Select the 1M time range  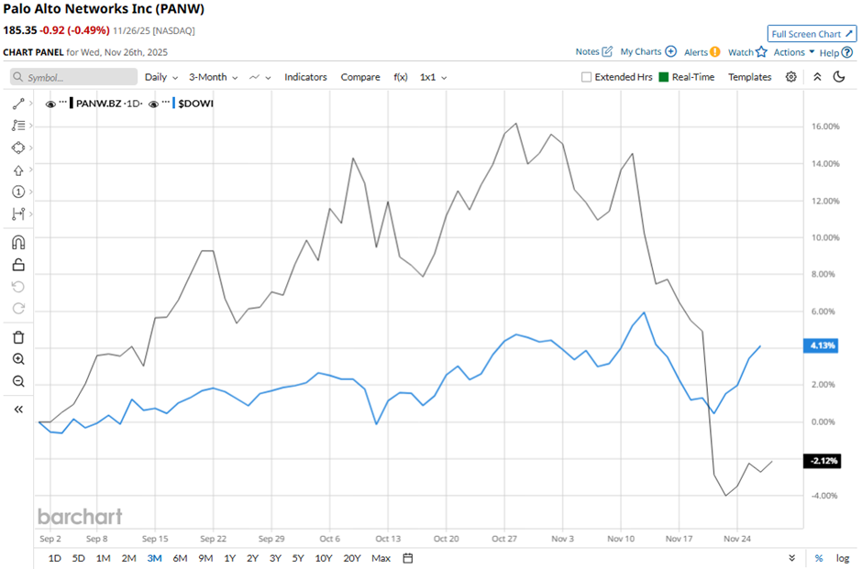click(104, 558)
